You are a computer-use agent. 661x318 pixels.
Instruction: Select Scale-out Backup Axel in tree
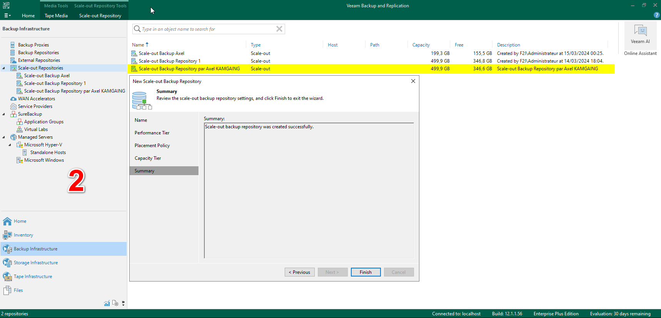coord(47,76)
